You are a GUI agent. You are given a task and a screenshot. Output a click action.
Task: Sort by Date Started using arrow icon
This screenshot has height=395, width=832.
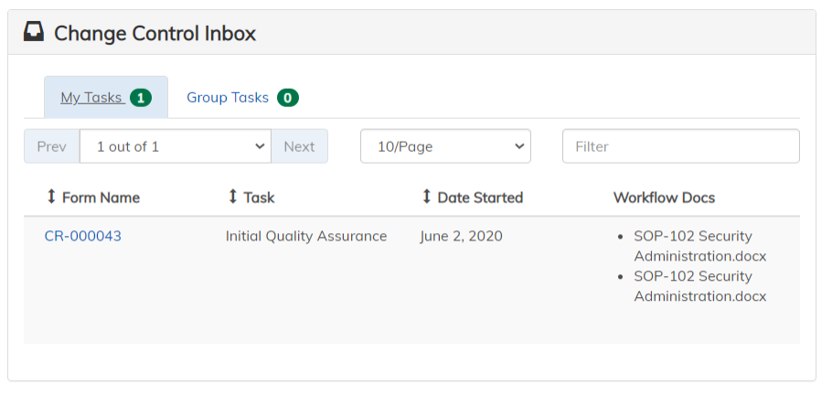point(426,197)
